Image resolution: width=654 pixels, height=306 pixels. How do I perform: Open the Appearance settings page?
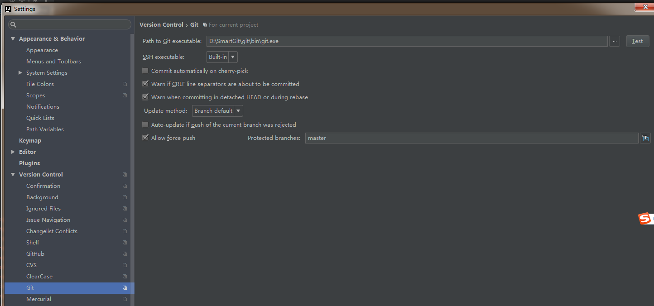coord(42,50)
